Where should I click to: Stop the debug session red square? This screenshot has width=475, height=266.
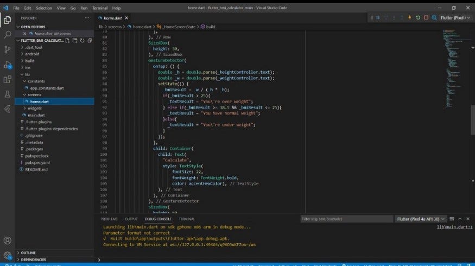(x=426, y=17)
